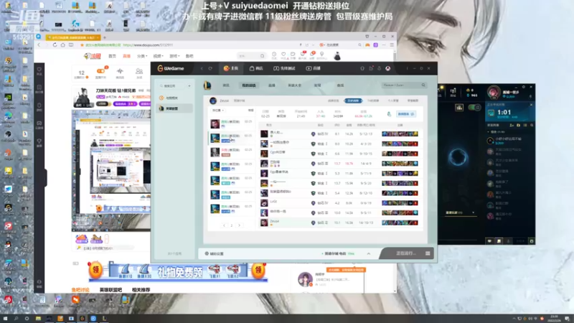
Task: Open chat icon at LoL client bottom bar
Action: pos(489,241)
